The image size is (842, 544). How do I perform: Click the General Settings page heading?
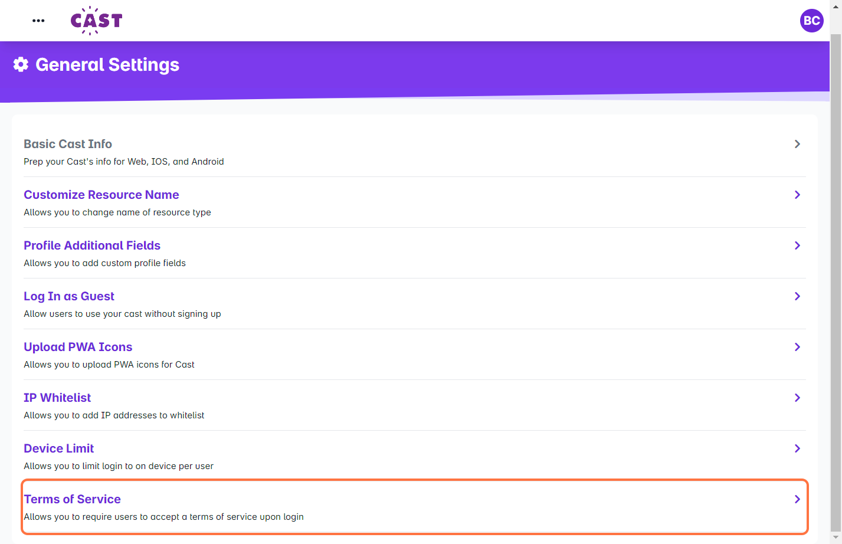(x=107, y=64)
